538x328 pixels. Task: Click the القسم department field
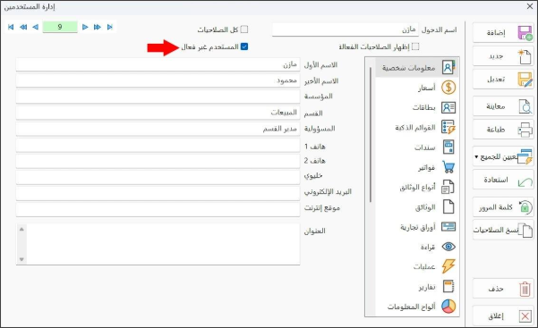pyautogui.click(x=158, y=113)
